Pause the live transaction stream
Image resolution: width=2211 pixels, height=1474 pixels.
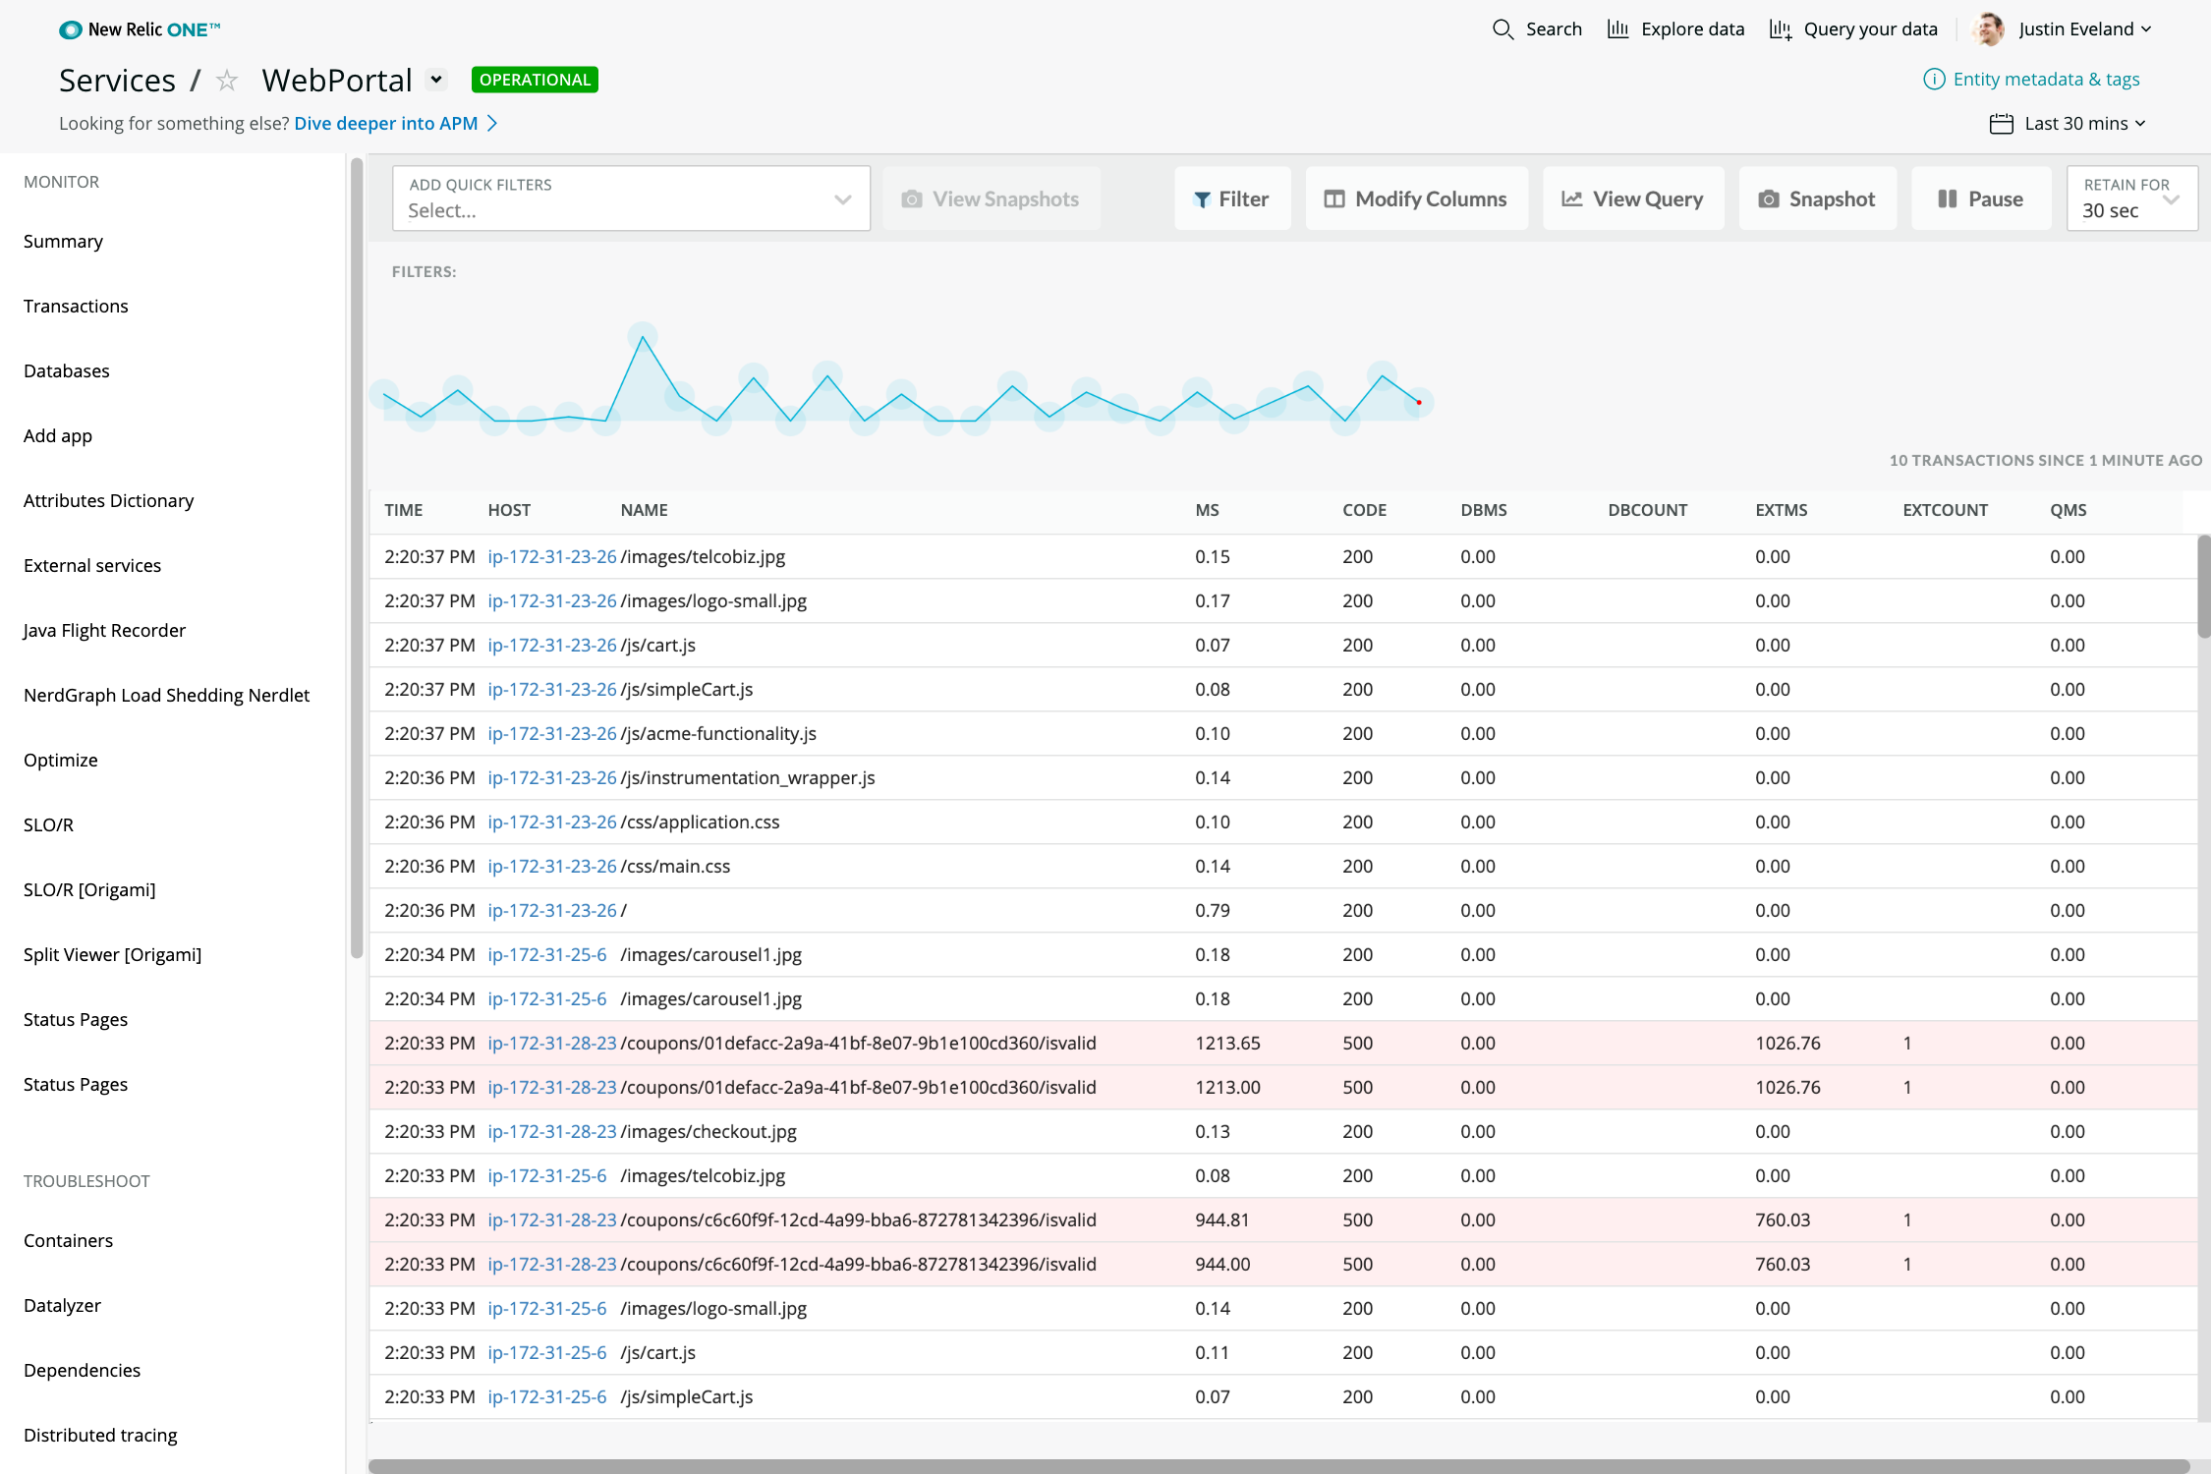1980,199
